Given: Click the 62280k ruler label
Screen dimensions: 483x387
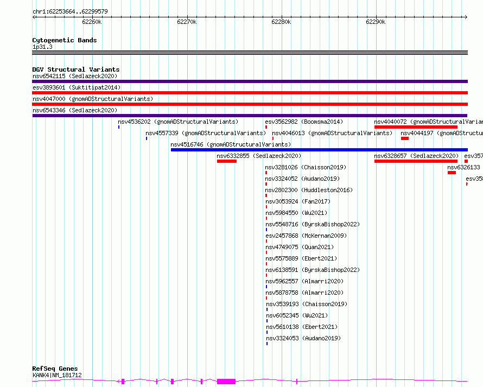Looking at the screenshot, I should click(x=281, y=22).
